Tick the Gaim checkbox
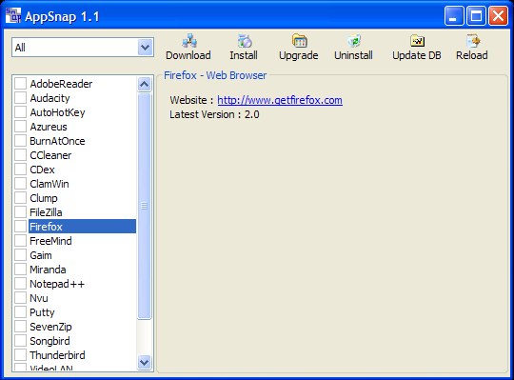 20,254
